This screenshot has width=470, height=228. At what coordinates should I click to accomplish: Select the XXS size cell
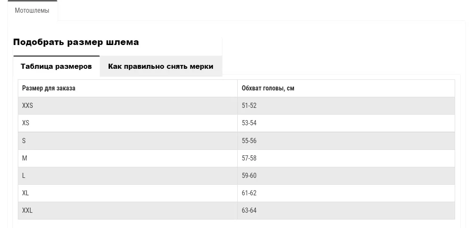[x=28, y=106]
